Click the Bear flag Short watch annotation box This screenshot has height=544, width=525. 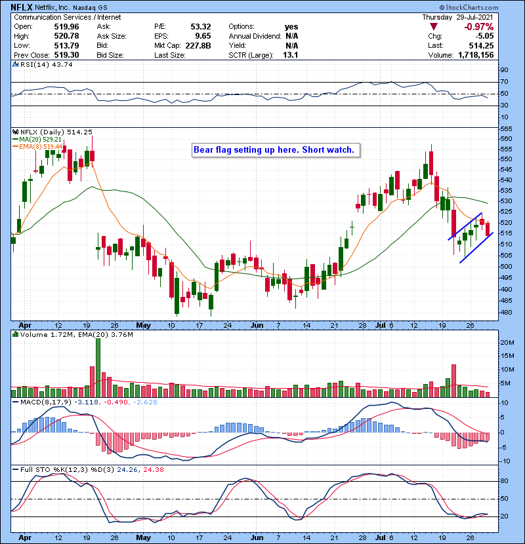click(x=276, y=150)
